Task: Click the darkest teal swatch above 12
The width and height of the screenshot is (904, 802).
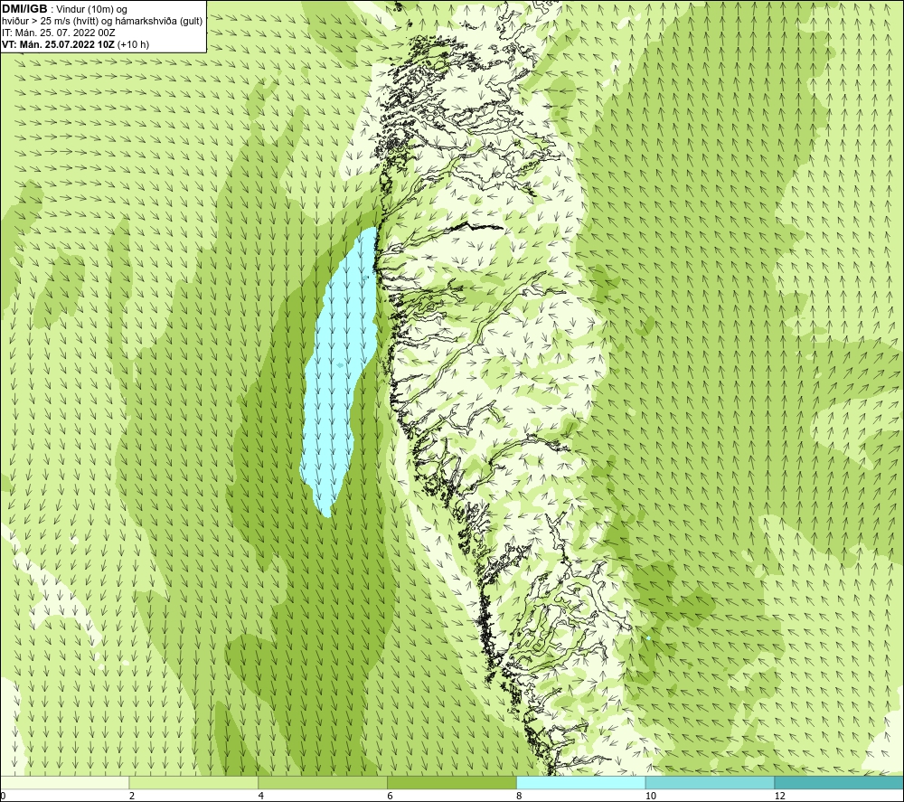Action: tap(840, 782)
